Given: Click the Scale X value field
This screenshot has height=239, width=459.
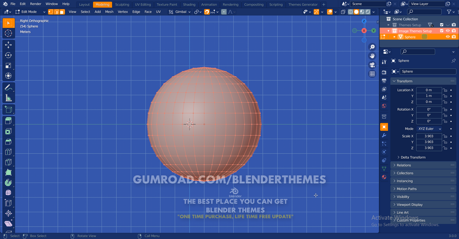Looking at the screenshot, I should click(429, 136).
